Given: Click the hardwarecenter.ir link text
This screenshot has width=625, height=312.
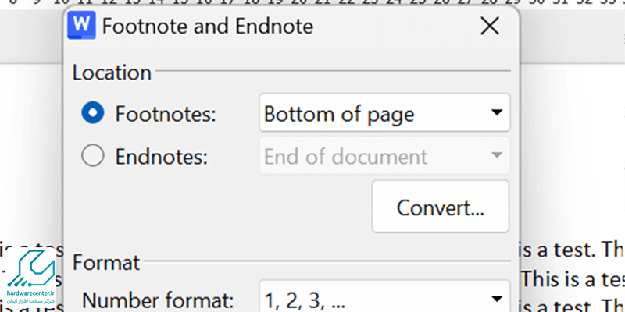Looking at the screenshot, I should 30,293.
